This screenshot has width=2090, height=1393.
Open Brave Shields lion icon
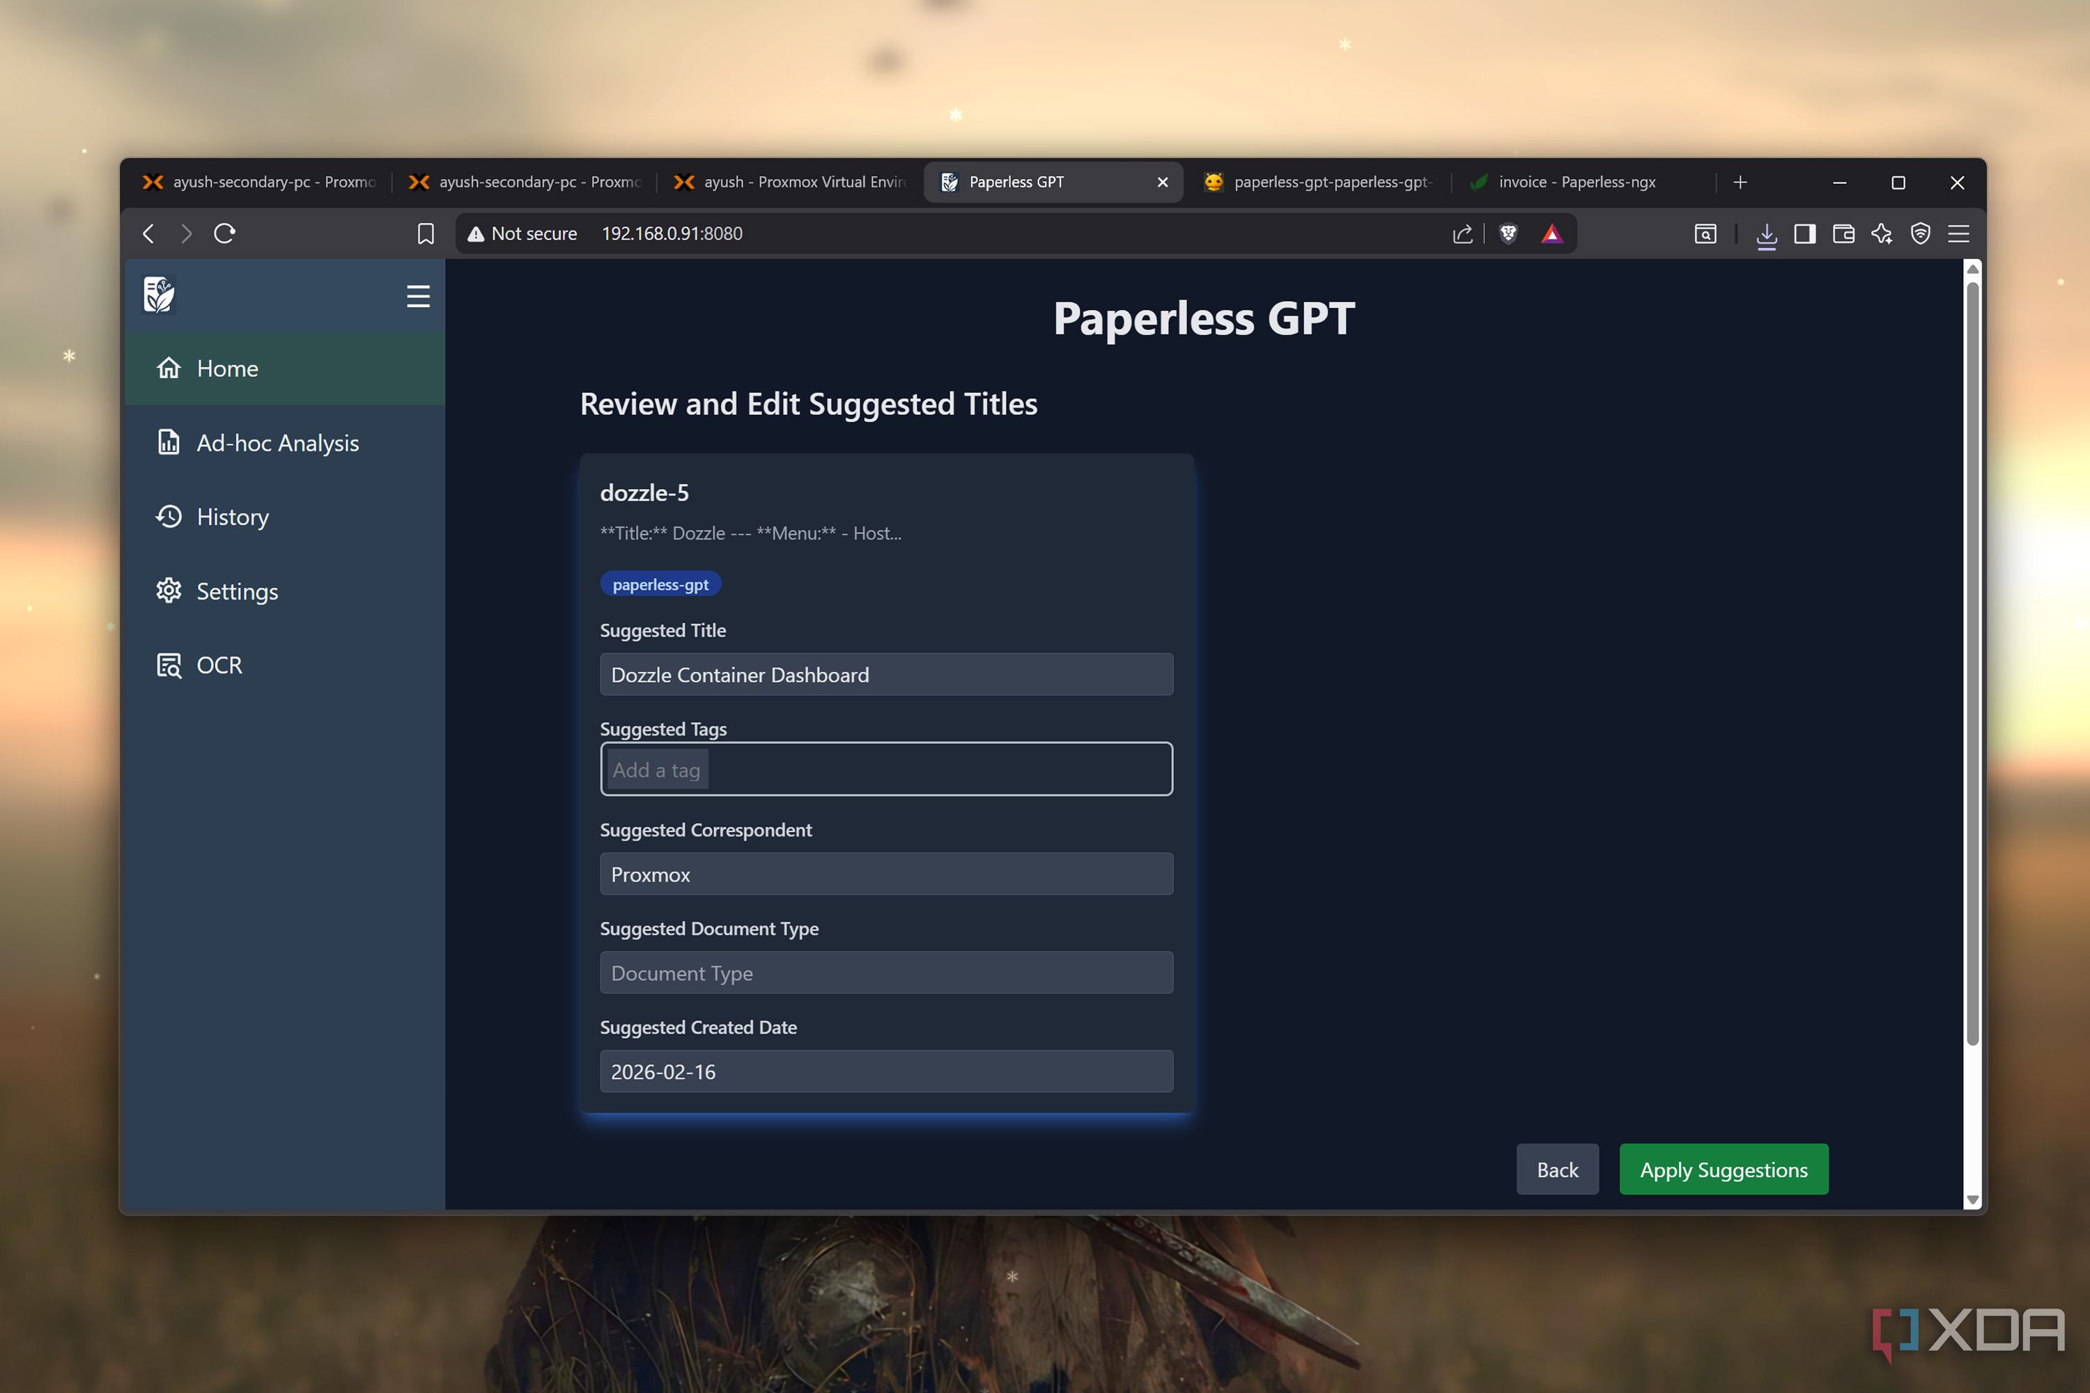(x=1508, y=233)
